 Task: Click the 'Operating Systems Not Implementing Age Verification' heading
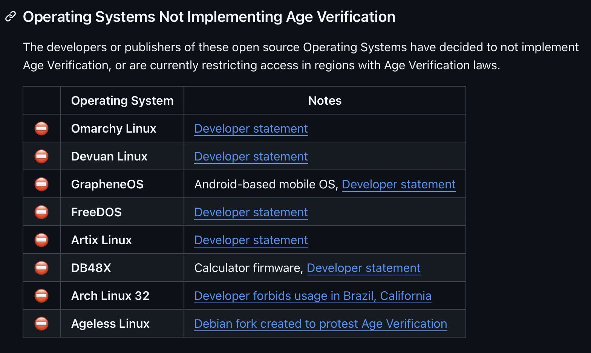209,17
